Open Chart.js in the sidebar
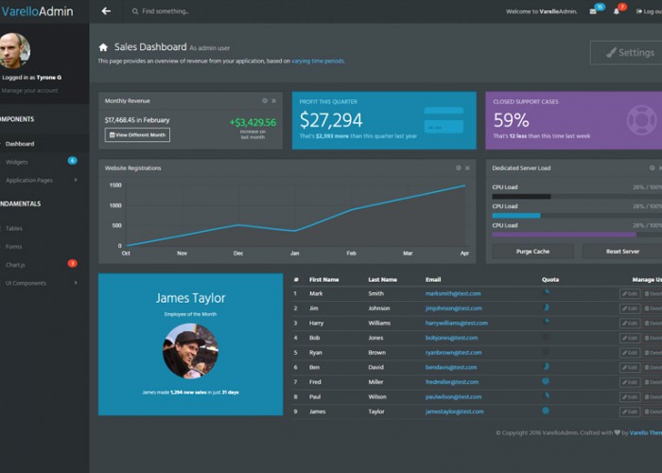Viewport: 662px width, 473px height. click(15, 265)
